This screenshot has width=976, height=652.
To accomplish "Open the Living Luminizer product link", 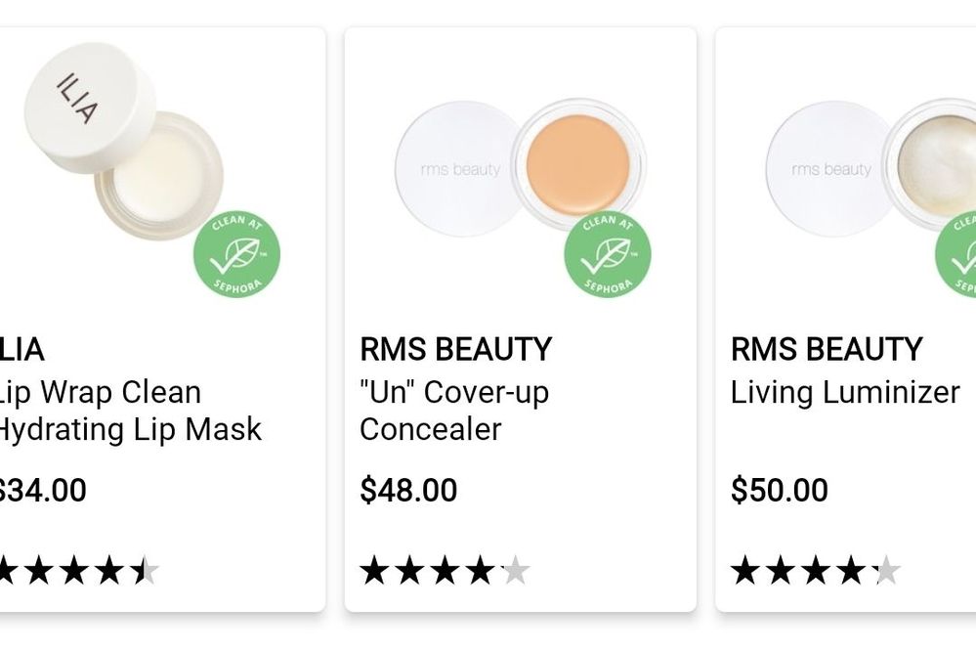I will [x=844, y=393].
